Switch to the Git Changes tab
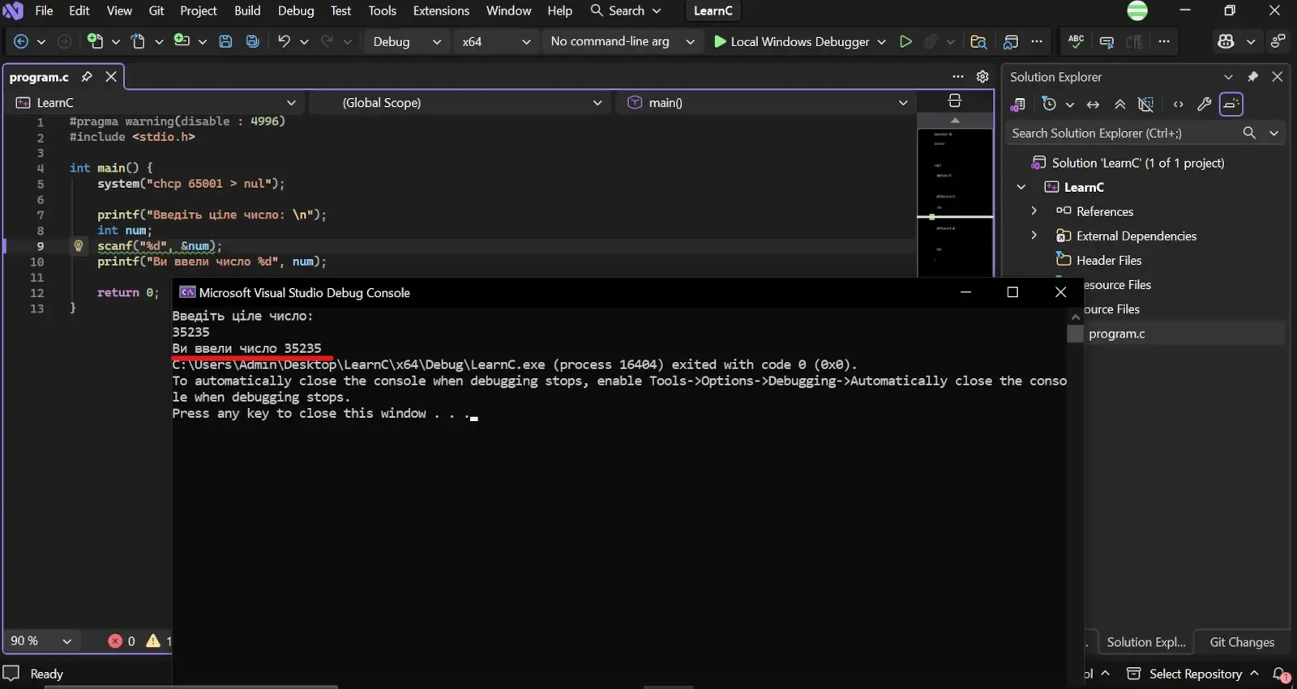Viewport: 1297px width, 689px height. [1242, 642]
